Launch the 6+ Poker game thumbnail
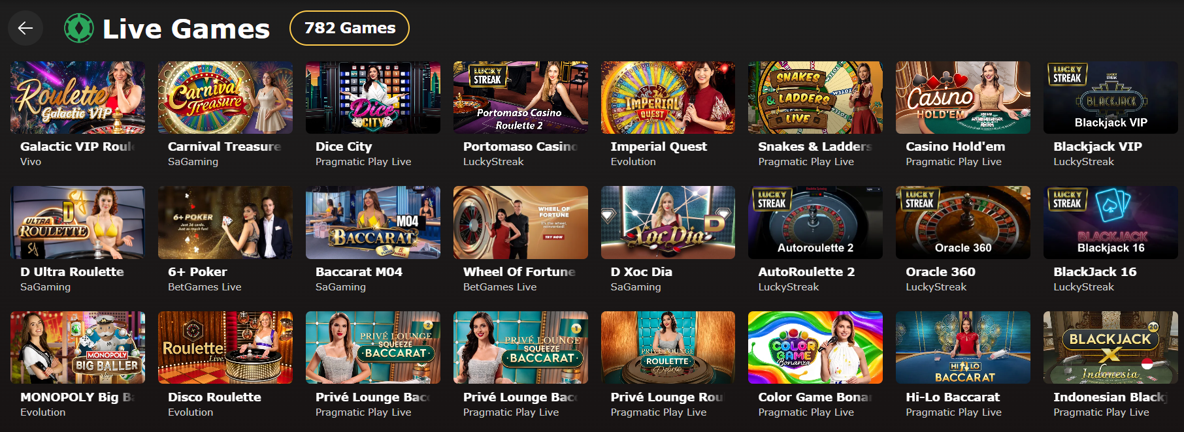 coord(225,223)
